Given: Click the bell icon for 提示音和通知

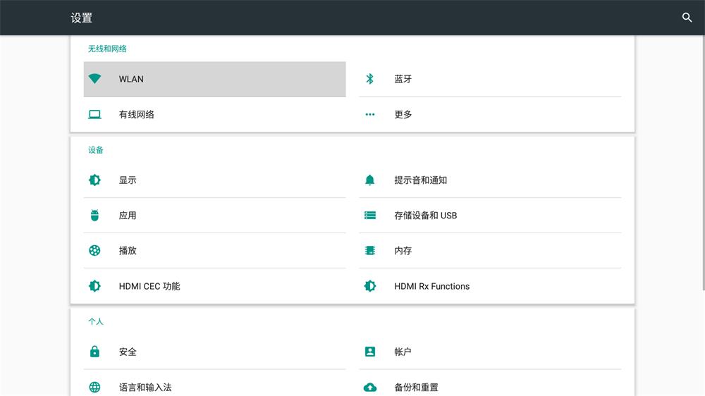Looking at the screenshot, I should click(369, 180).
